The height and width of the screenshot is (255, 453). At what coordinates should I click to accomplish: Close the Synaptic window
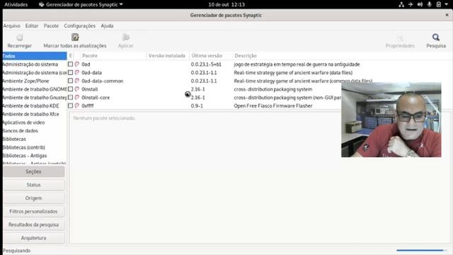coord(447,15)
